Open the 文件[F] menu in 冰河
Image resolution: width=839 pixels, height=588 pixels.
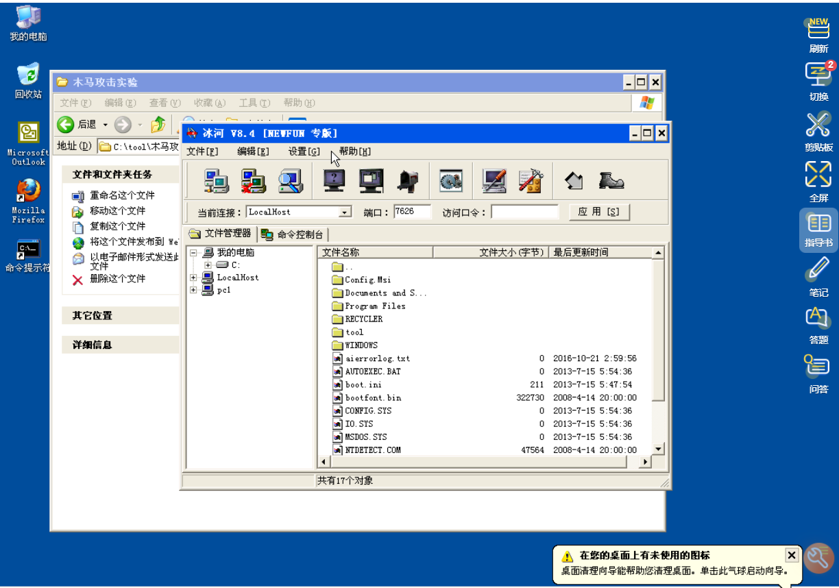click(x=202, y=151)
